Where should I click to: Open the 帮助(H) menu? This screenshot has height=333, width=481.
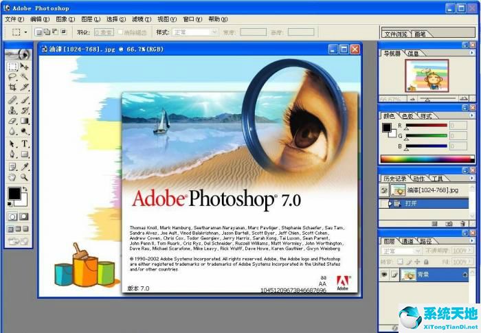[x=218, y=19]
